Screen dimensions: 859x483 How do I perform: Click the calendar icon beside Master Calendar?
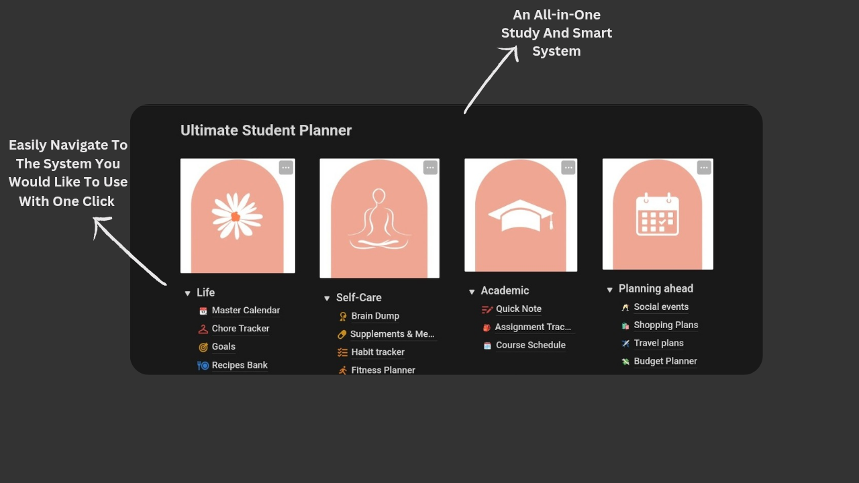pos(203,310)
